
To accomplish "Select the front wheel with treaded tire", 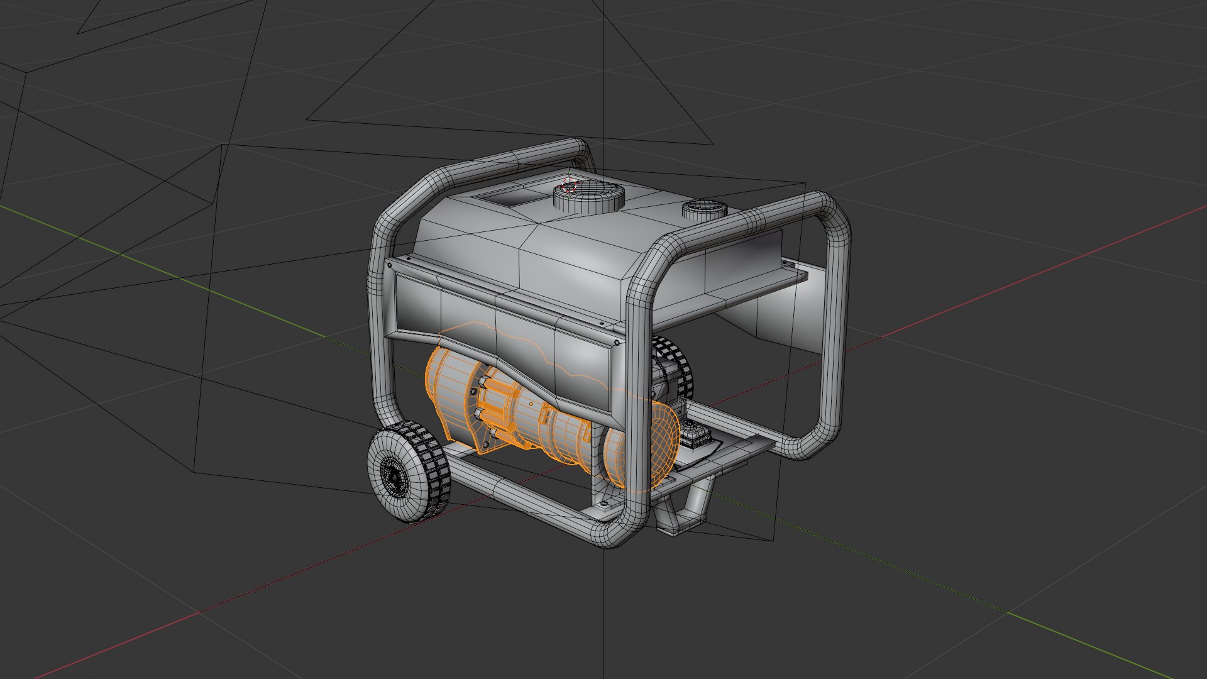I will [x=409, y=473].
